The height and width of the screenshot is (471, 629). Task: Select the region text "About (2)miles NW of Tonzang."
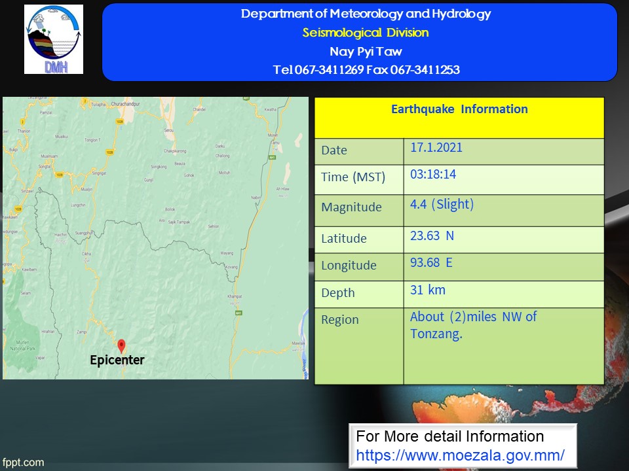[x=473, y=325]
